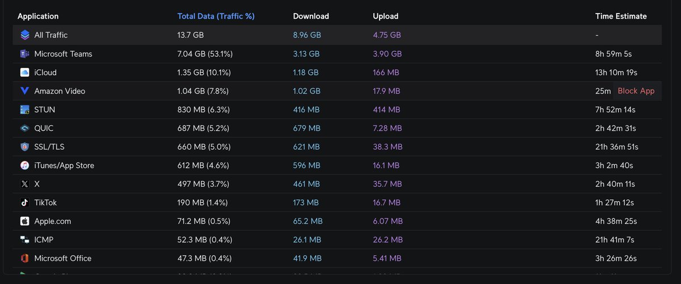
Task: Select the STUN row name
Action: click(x=45, y=110)
